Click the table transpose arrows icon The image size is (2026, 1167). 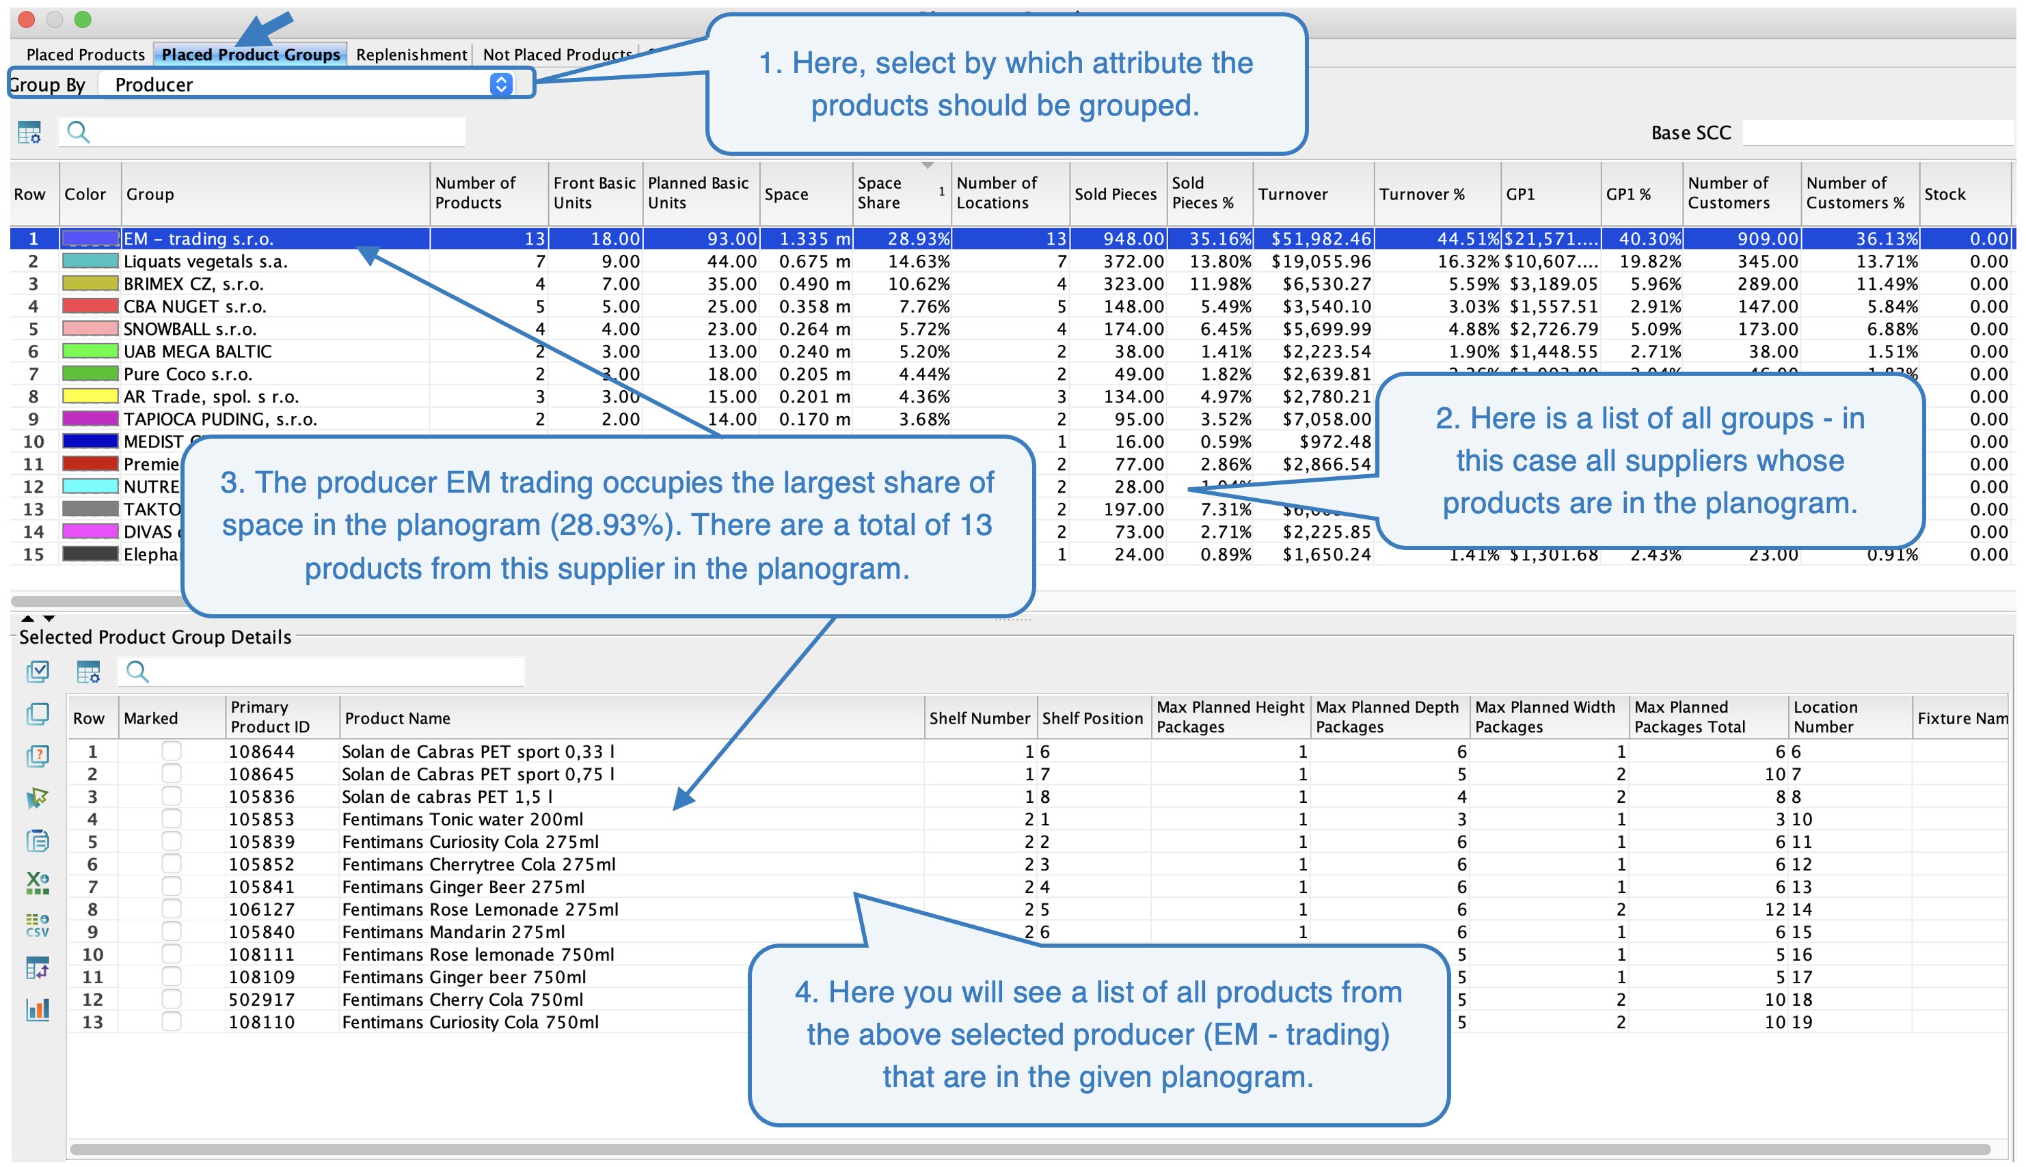click(x=37, y=968)
